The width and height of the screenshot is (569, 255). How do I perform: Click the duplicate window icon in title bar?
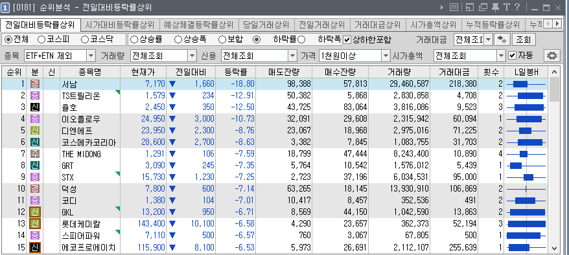pyautogui.click(x=483, y=7)
